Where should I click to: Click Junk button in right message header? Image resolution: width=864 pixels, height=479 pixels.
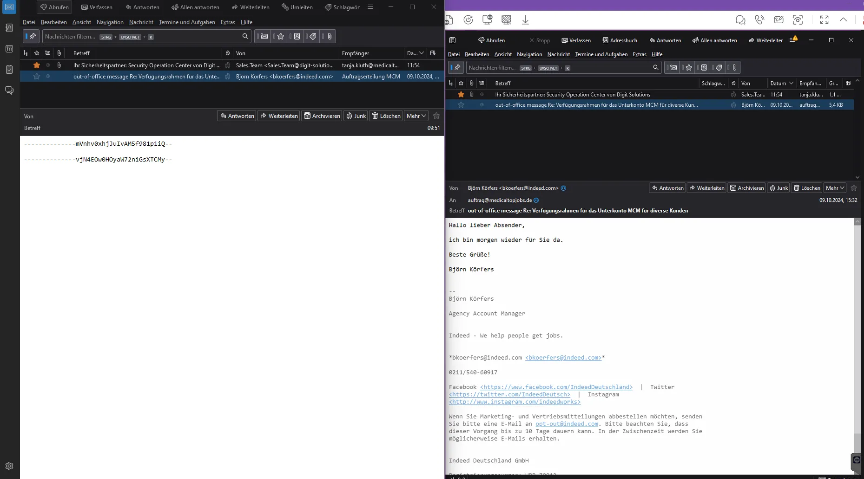coord(778,188)
